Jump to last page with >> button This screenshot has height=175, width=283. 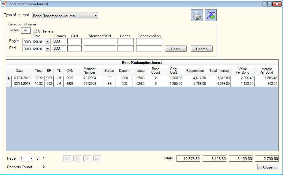tap(97, 158)
